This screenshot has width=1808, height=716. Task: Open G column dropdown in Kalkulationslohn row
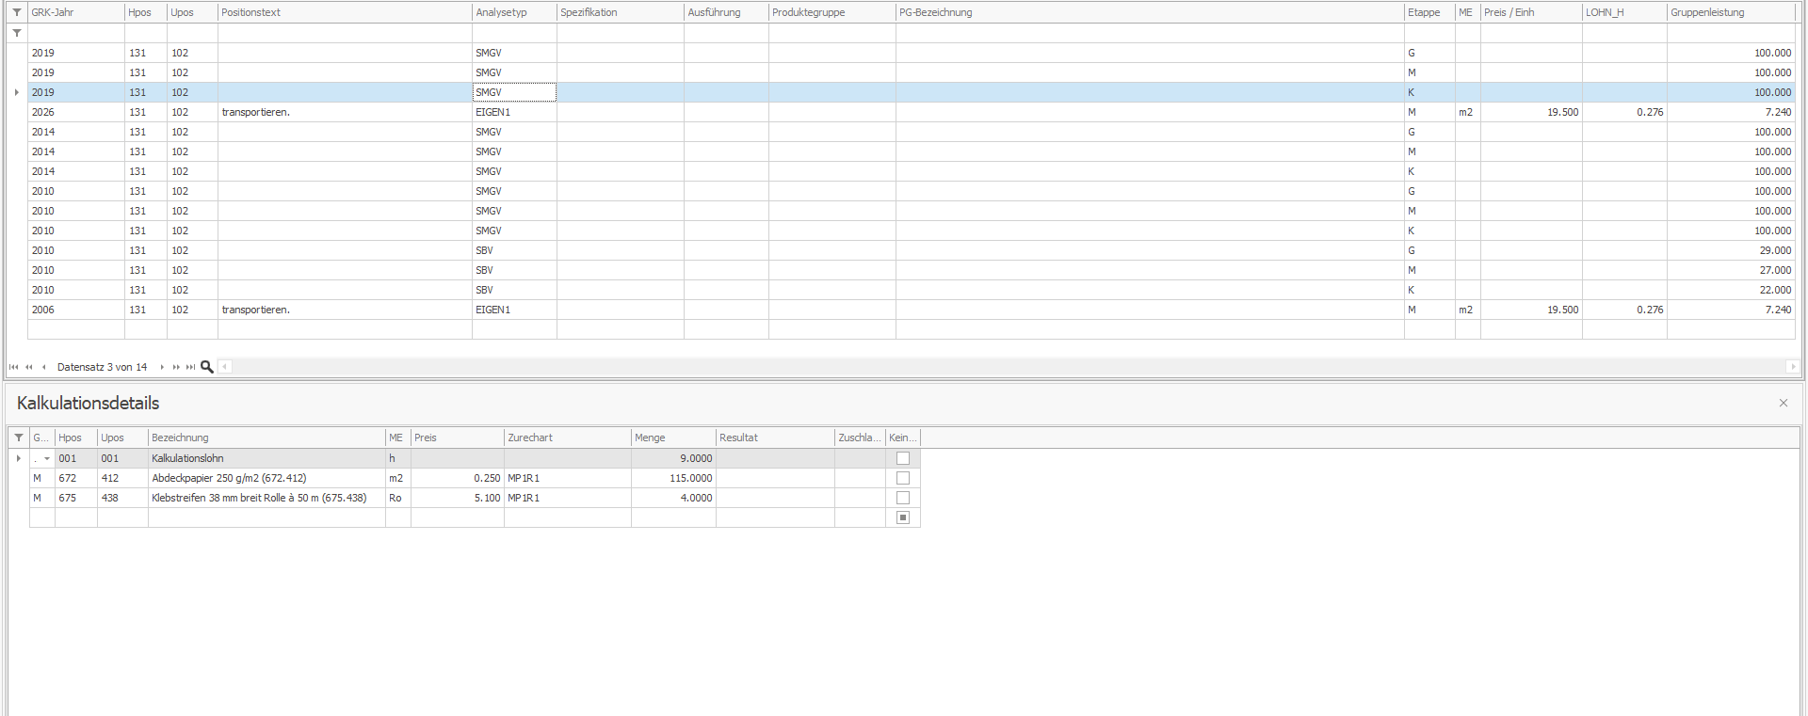point(47,459)
